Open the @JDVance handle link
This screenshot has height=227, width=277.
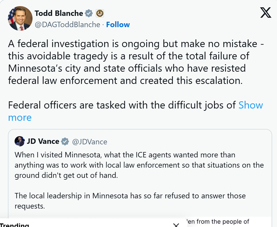(x=90, y=142)
